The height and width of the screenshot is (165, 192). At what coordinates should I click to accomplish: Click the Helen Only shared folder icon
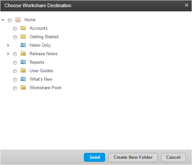[x=23, y=45]
